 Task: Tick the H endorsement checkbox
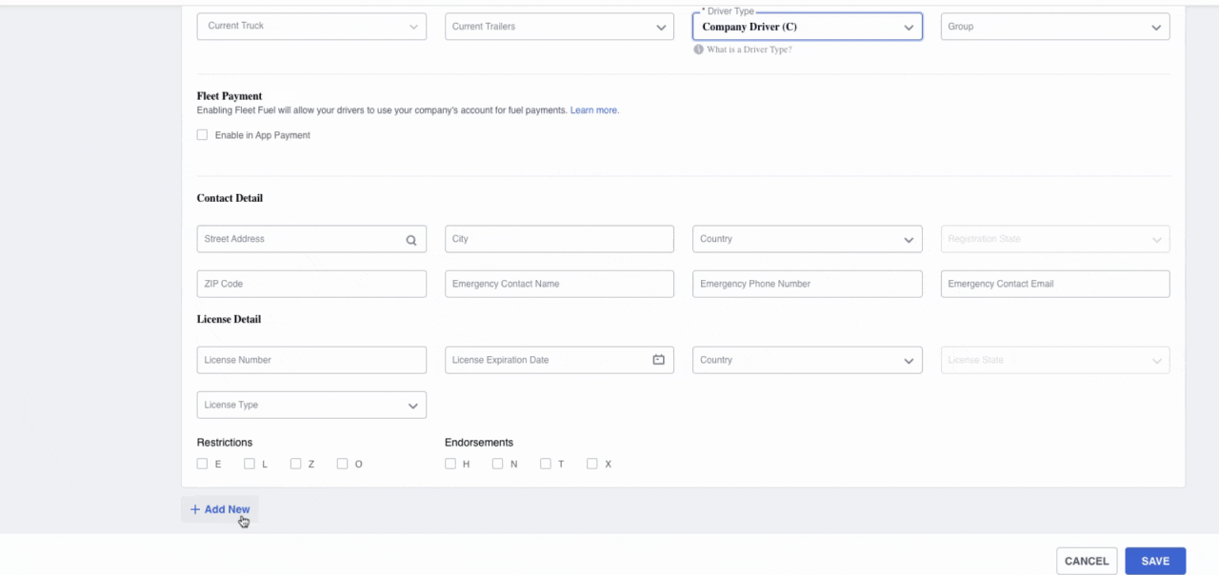coord(450,464)
